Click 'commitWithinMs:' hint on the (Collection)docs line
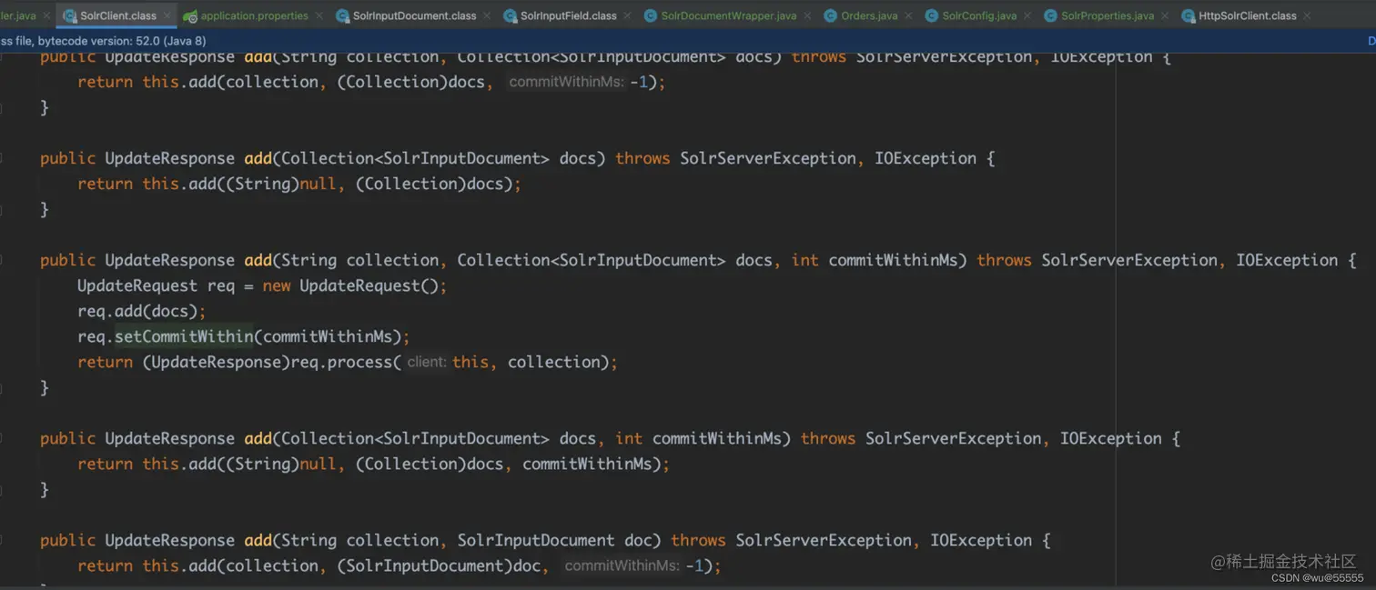The height and width of the screenshot is (590, 1376). (566, 82)
